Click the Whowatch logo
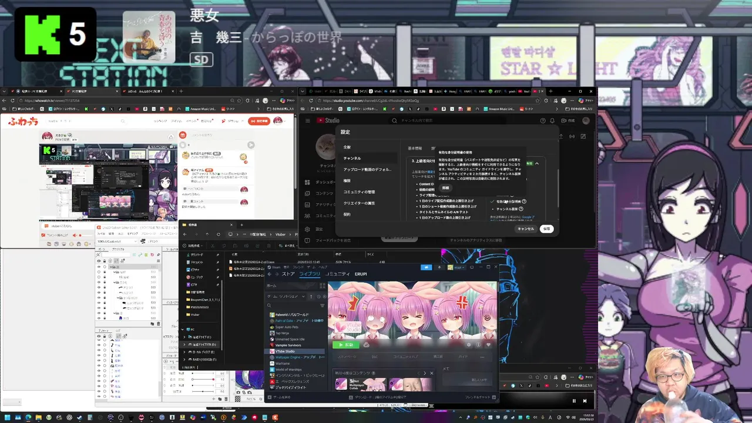 point(23,121)
